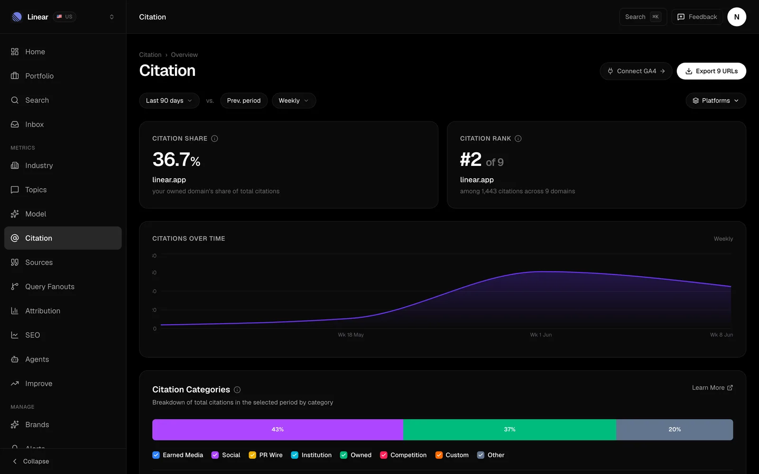Open the Weekly interval dropdown
Image resolution: width=759 pixels, height=474 pixels.
pyautogui.click(x=294, y=100)
